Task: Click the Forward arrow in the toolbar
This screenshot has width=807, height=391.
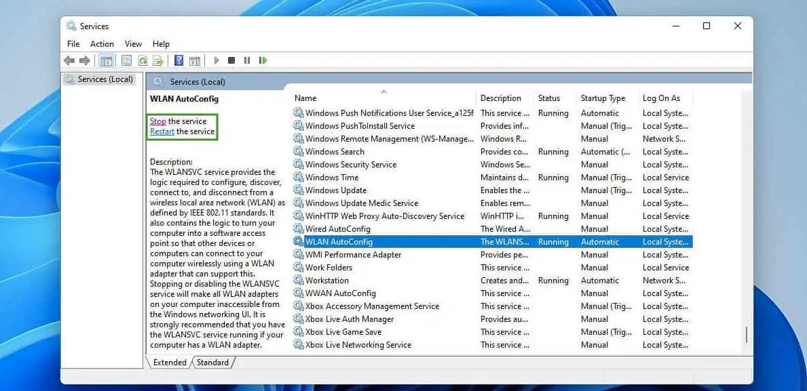Action: (x=84, y=61)
